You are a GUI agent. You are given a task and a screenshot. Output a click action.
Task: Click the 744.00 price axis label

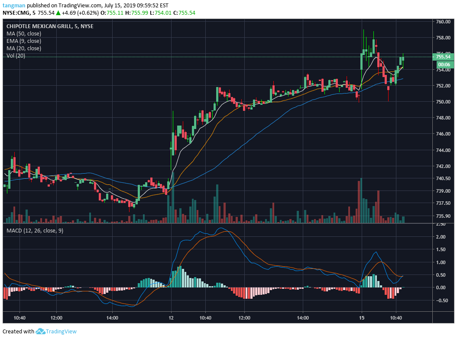pyautogui.click(x=443, y=150)
